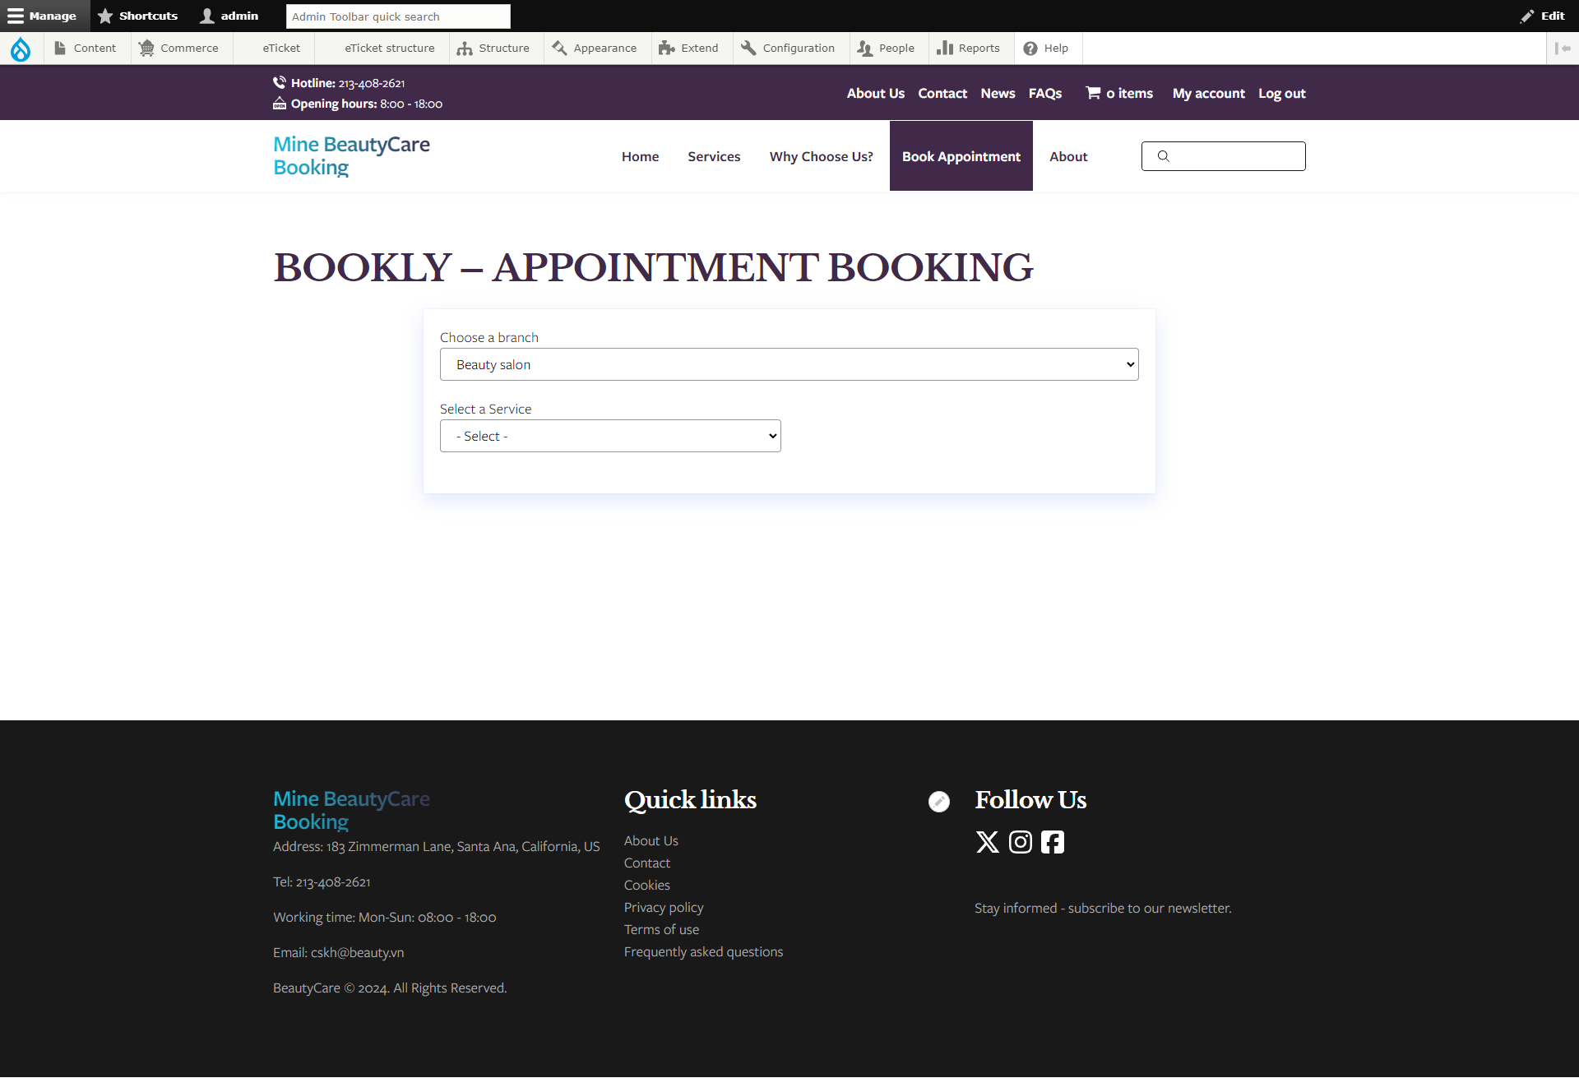Open the Terms of use quick link
This screenshot has width=1579, height=1078.
661,929
